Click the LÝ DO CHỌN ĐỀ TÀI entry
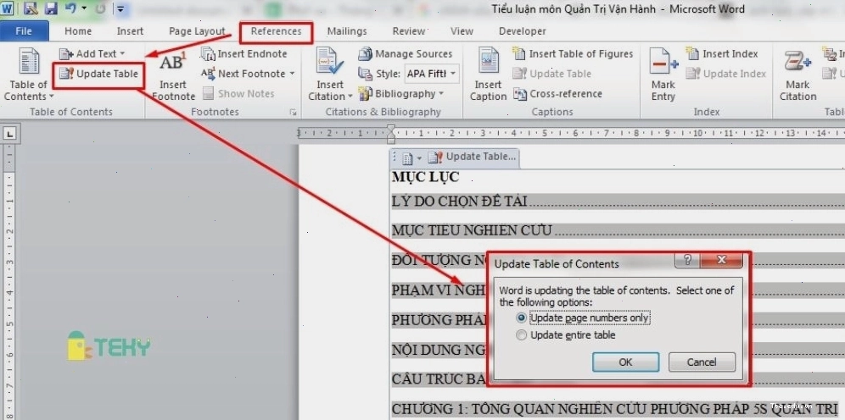 click(x=460, y=202)
